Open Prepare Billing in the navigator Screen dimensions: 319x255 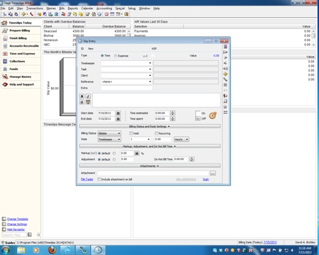coord(21,30)
